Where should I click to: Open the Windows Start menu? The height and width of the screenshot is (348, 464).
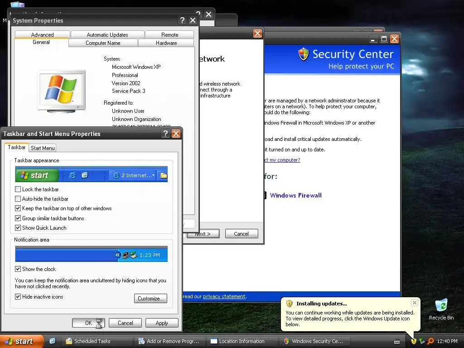pyautogui.click(x=21, y=341)
